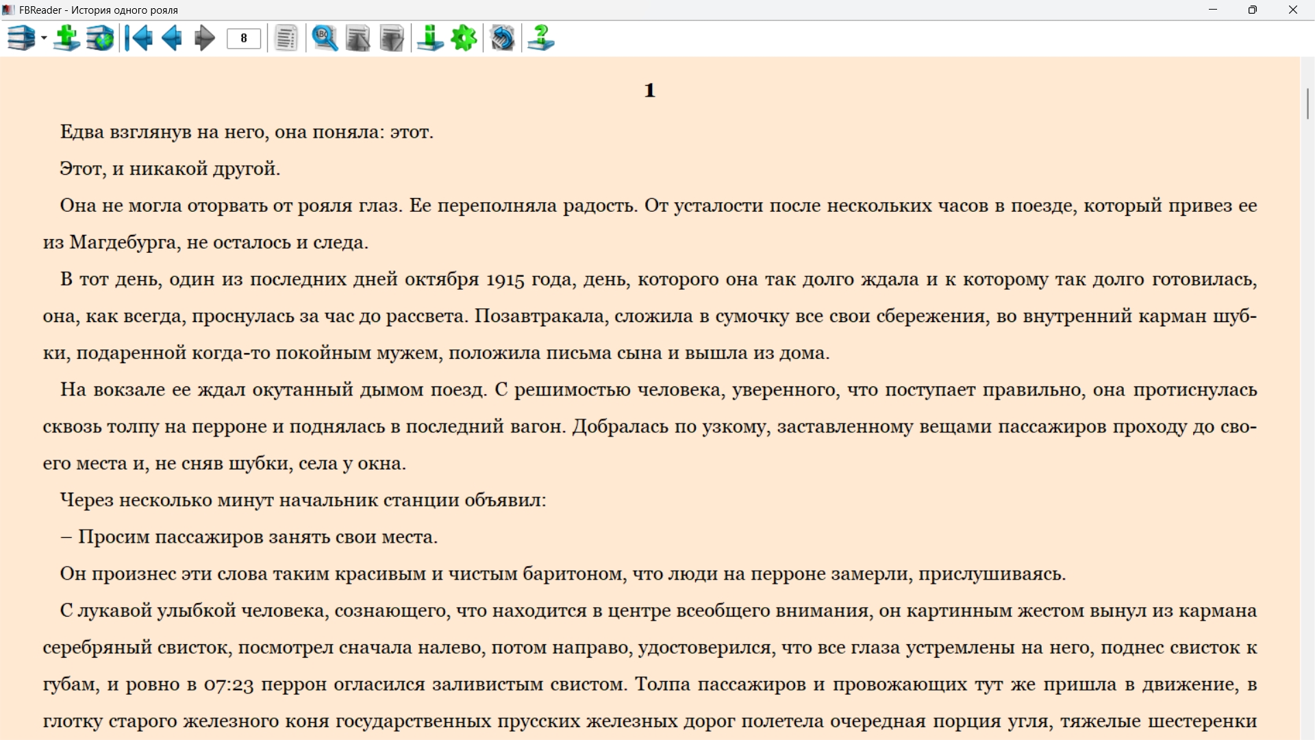
Task: Click the forward navigation arrow
Action: (204, 38)
